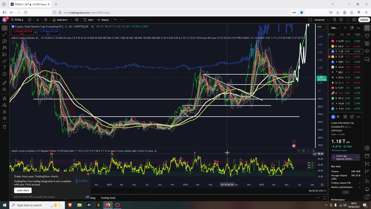
Task: Click Learn More in the FXCM ad
Action: (23, 190)
